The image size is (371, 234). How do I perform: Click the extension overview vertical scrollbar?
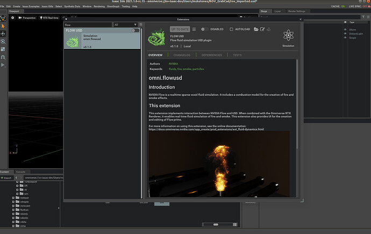pos(297,104)
